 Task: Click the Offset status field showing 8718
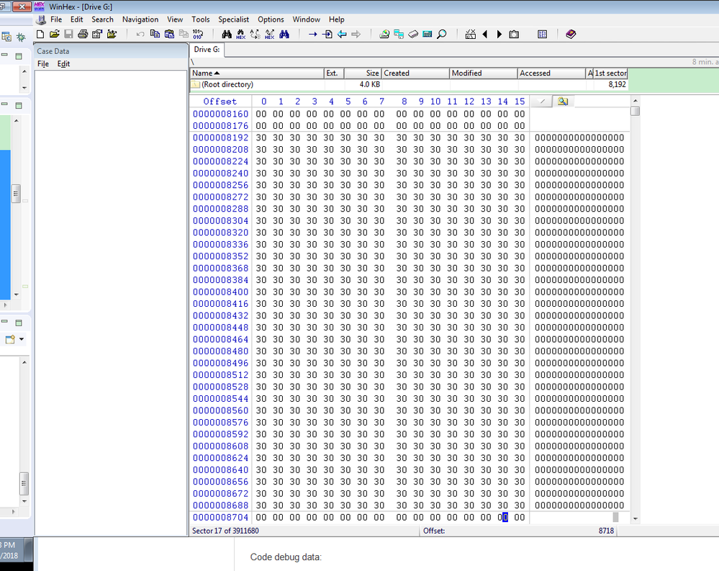click(x=519, y=531)
